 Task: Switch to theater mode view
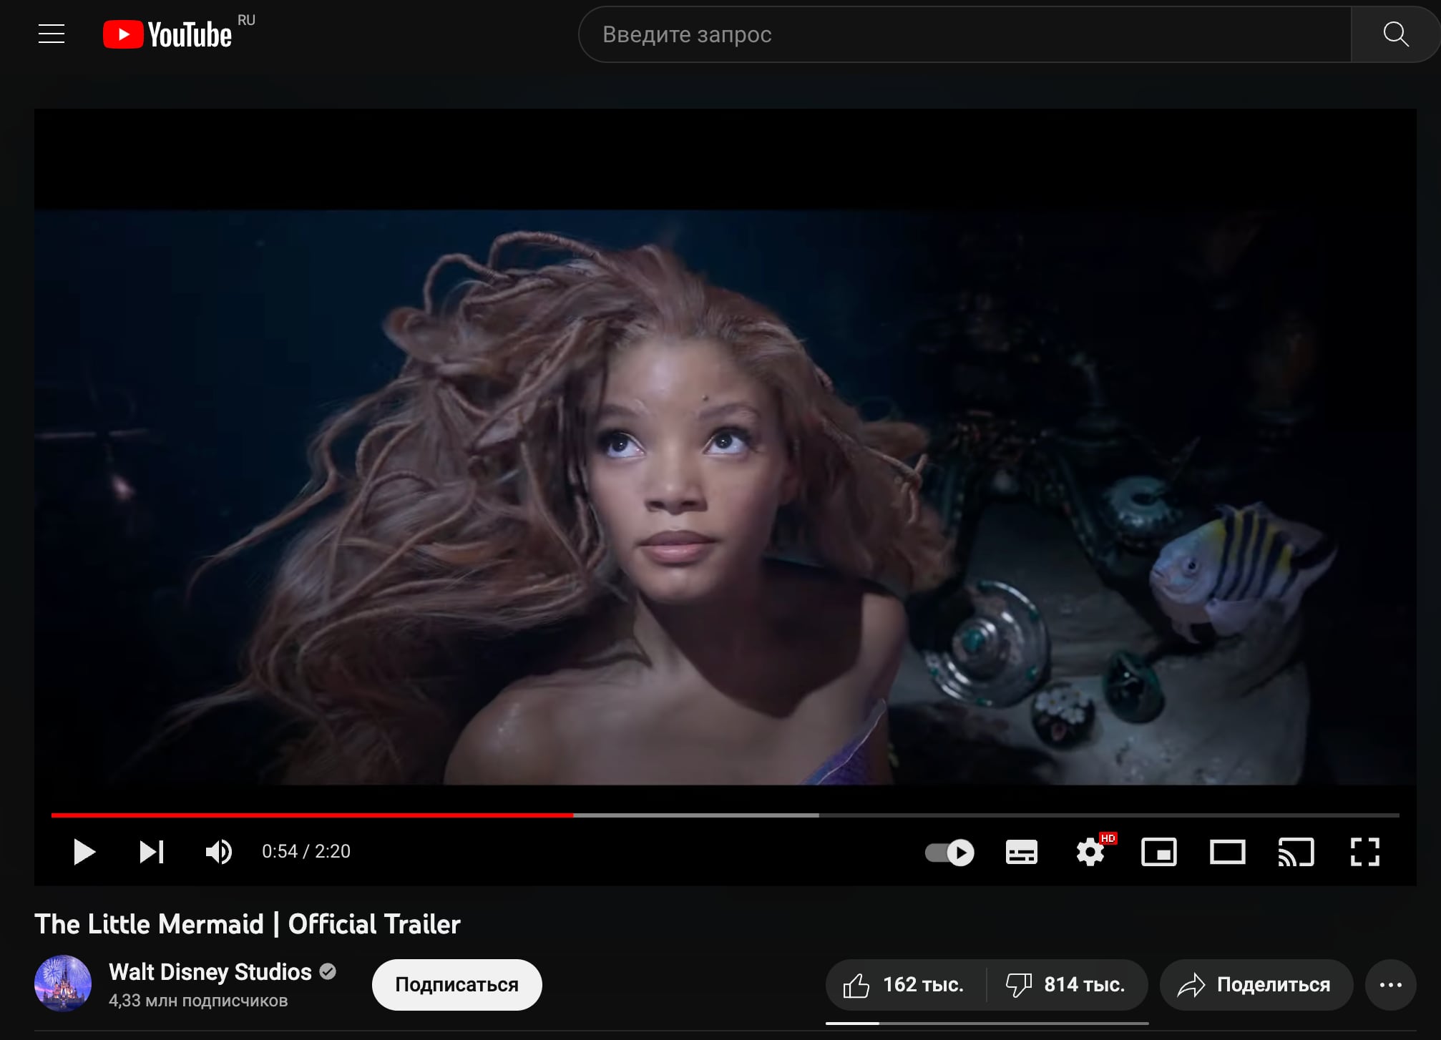[1227, 852]
